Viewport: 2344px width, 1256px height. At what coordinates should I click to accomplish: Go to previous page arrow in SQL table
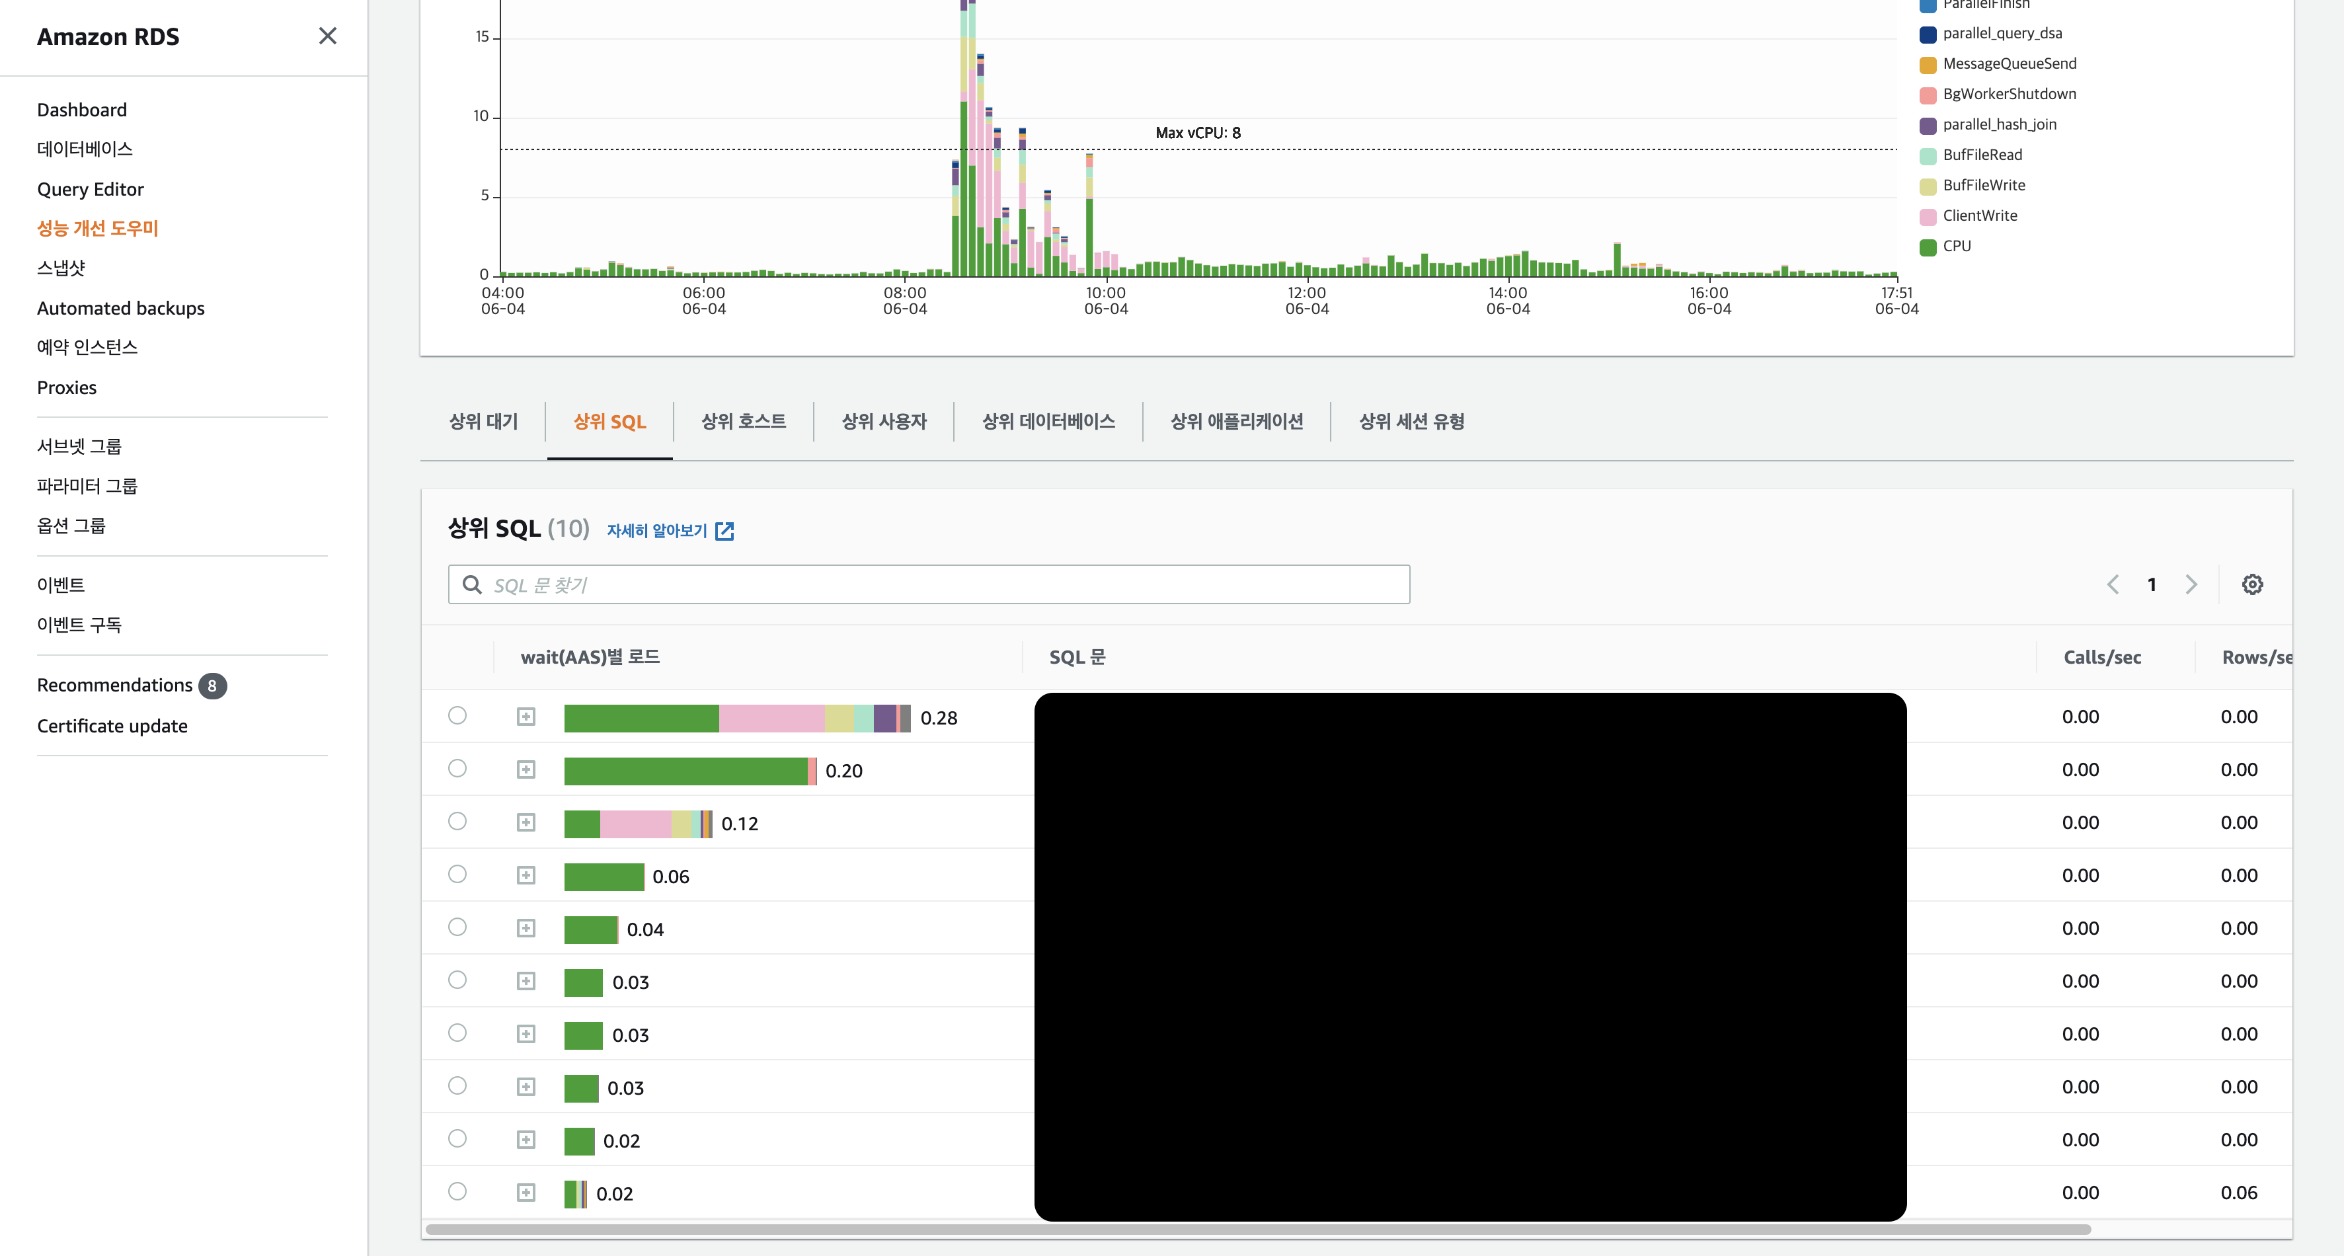click(x=2113, y=584)
